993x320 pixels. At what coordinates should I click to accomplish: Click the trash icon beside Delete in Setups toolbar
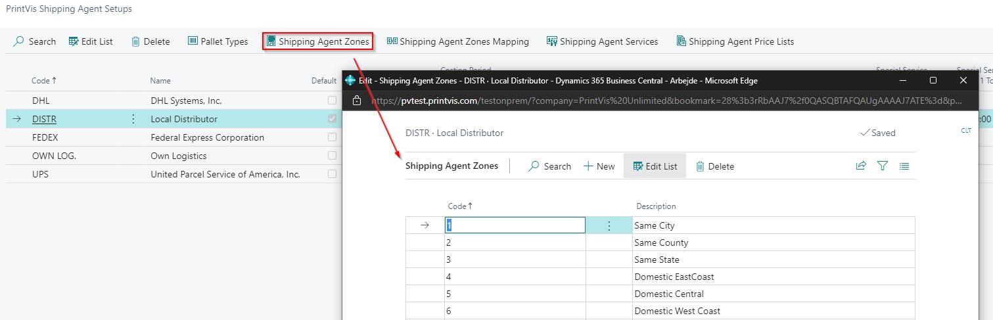click(135, 41)
